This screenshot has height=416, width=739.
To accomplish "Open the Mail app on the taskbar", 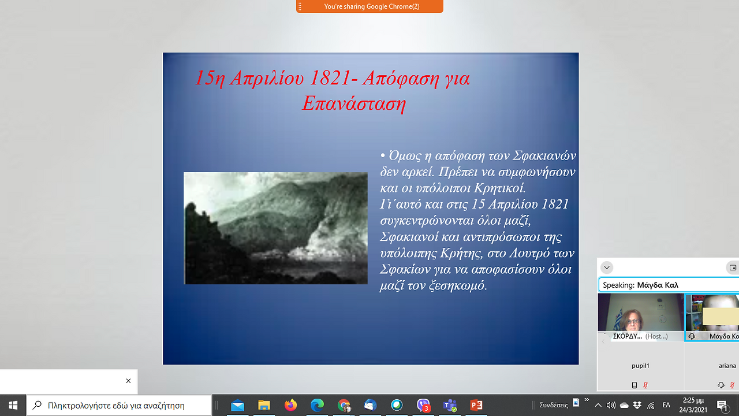I will 237,405.
